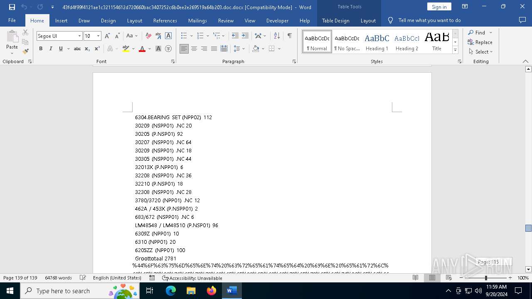
Task: Click Windows search box on taskbar
Action: (79, 291)
